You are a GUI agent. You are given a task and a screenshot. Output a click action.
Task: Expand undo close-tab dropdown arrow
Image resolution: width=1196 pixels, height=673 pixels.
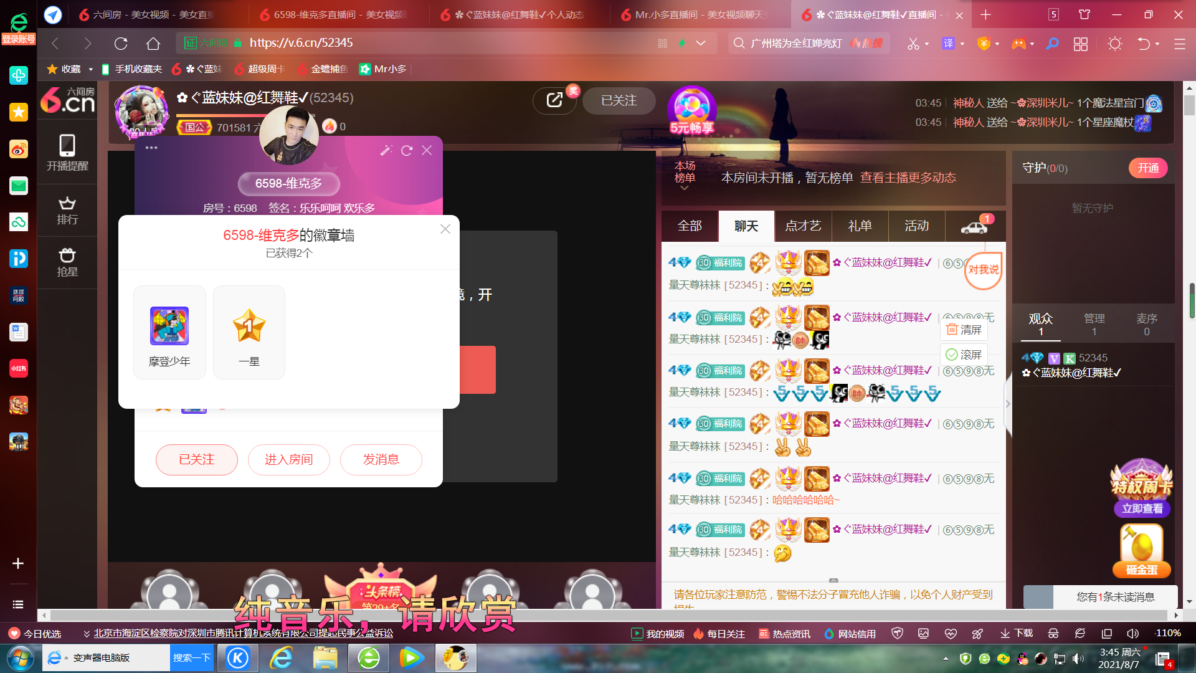pyautogui.click(x=1157, y=44)
